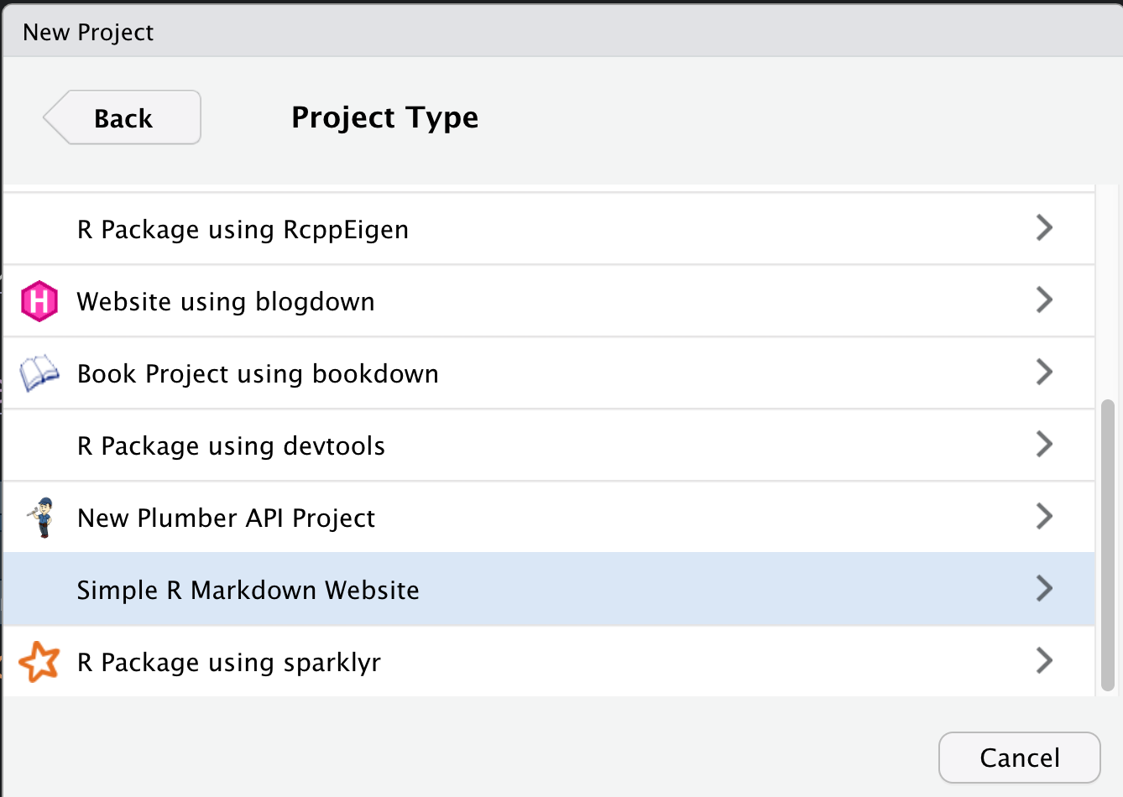
Task: Open the devtools row chevron arrow
Action: click(x=1044, y=444)
